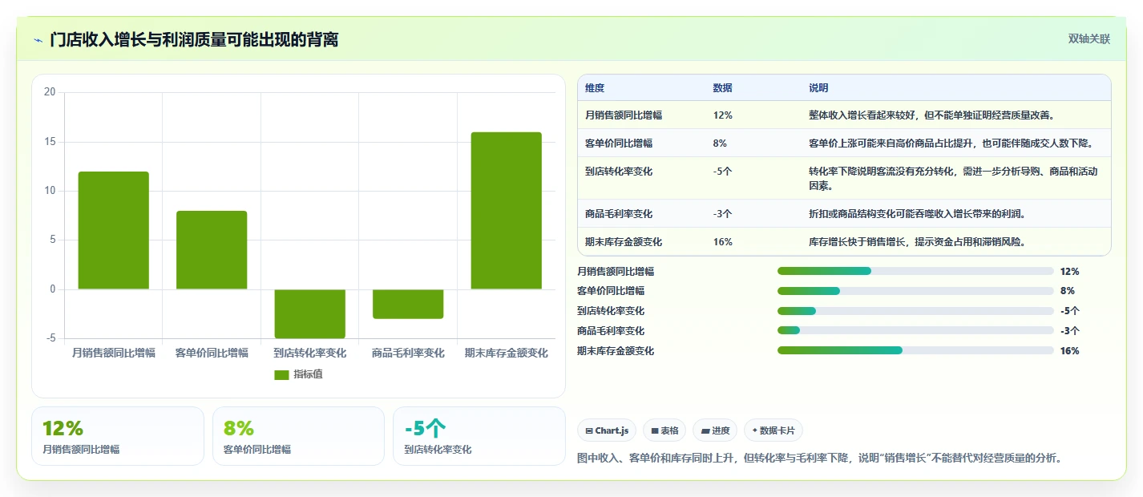Click the description starting 转化率下降说明客流
This screenshot has height=497, width=1143.
point(954,179)
